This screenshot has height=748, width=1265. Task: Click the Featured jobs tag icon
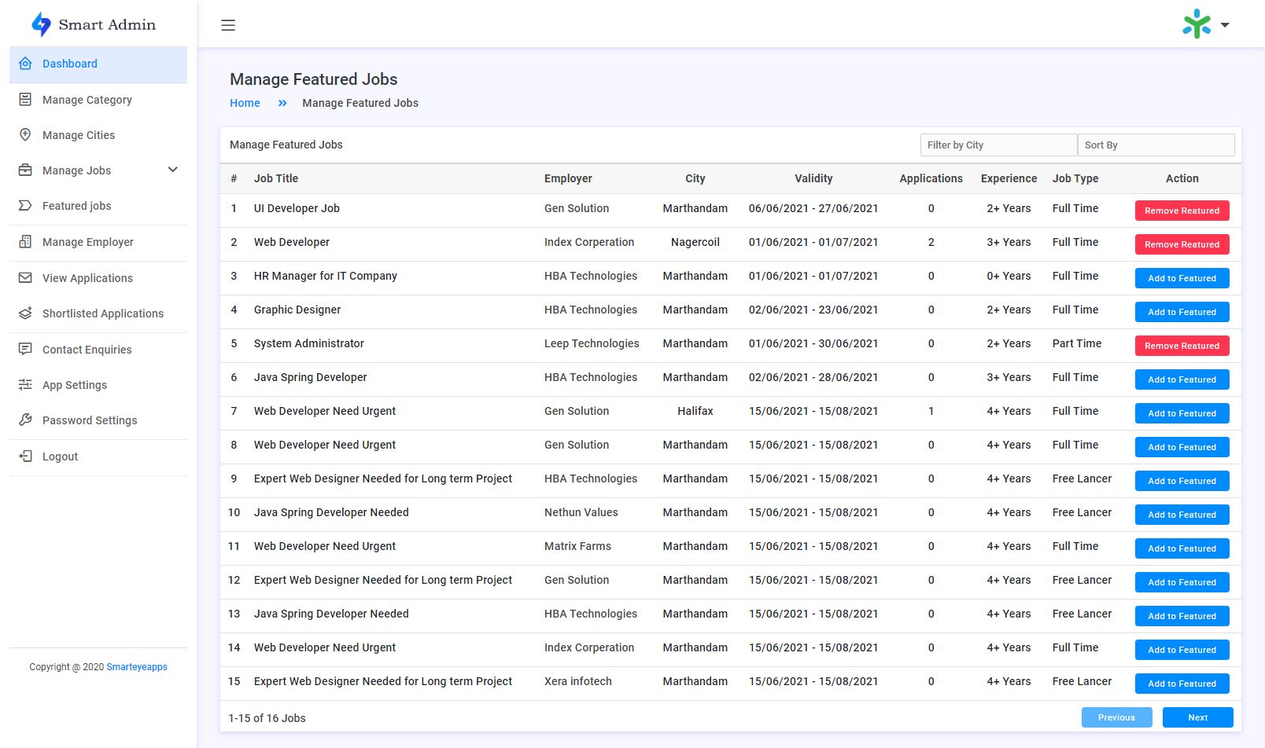point(25,206)
